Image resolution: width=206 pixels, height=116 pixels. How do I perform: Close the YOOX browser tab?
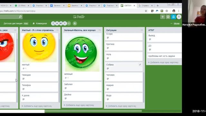pyautogui.click(x=11, y=5)
